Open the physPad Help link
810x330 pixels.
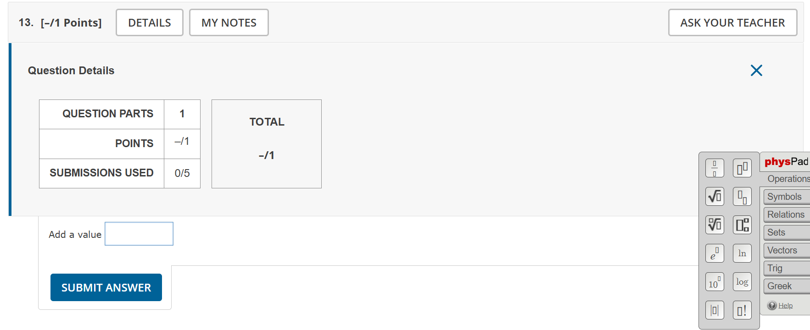pyautogui.click(x=785, y=306)
